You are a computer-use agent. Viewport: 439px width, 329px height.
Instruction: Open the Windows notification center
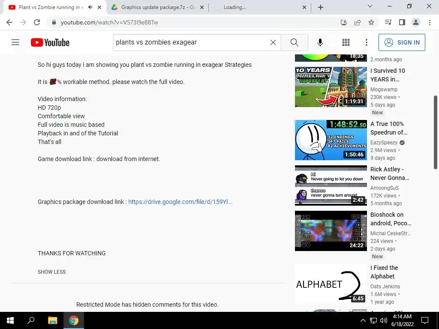[425, 320]
